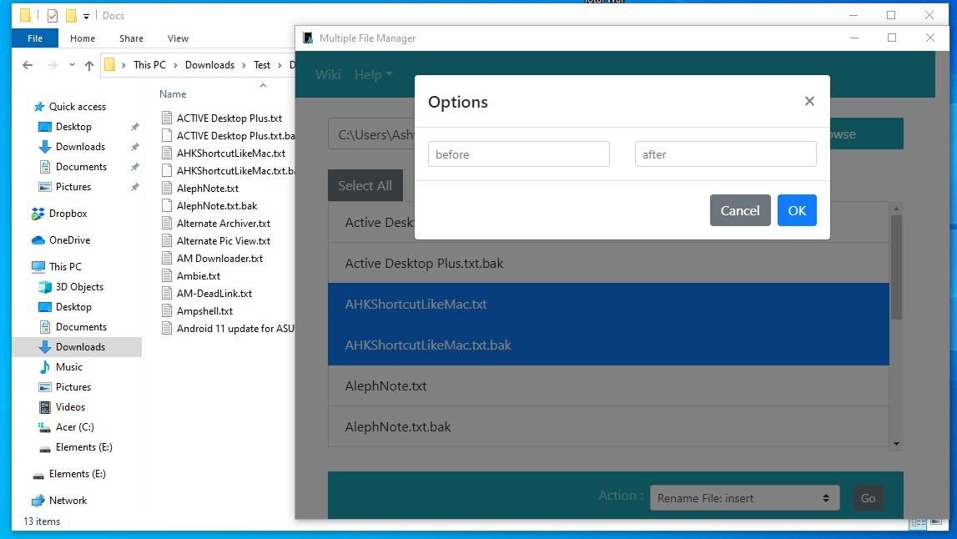Select AHKShortcutLikeMac.txt.bak in file manager list
The height and width of the screenshot is (539, 957).
click(x=608, y=345)
